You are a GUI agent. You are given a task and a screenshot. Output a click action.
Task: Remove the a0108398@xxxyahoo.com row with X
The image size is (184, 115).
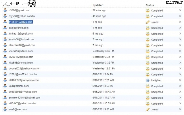tap(180, 80)
